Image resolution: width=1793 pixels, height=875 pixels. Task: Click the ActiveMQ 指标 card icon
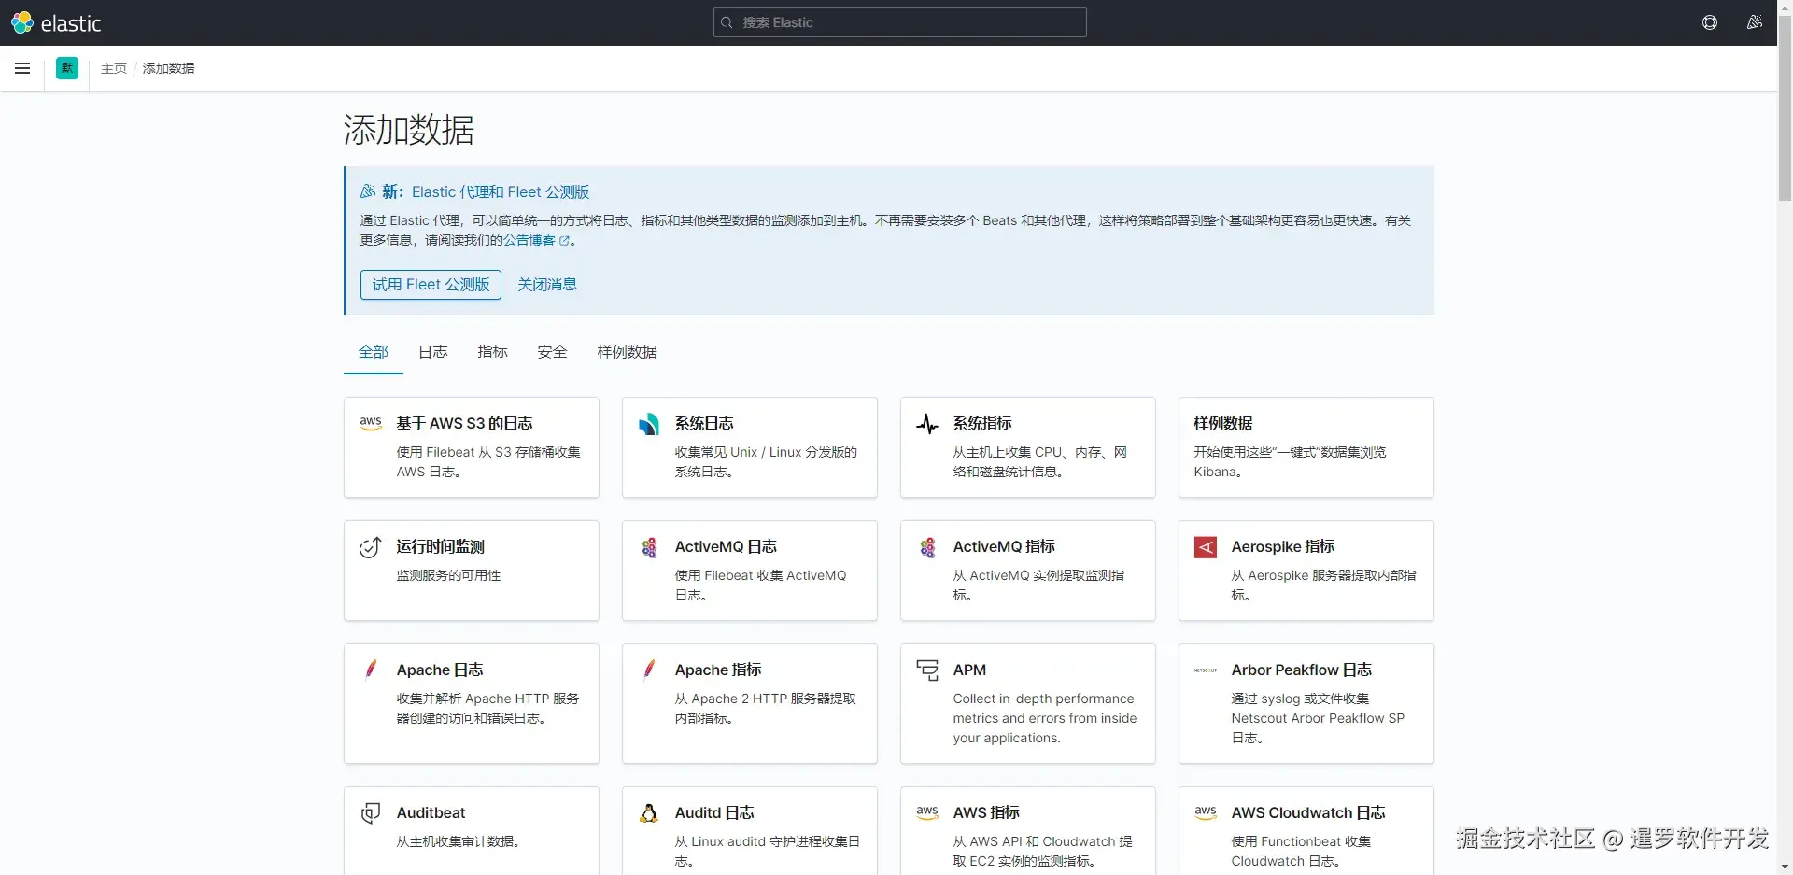click(x=927, y=547)
